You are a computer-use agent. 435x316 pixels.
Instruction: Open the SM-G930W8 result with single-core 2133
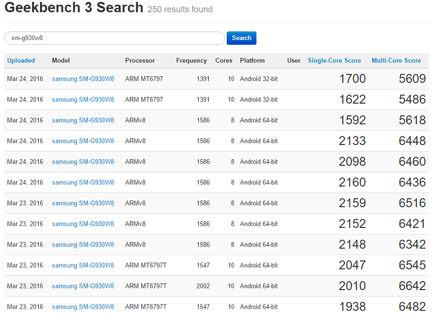click(x=83, y=141)
